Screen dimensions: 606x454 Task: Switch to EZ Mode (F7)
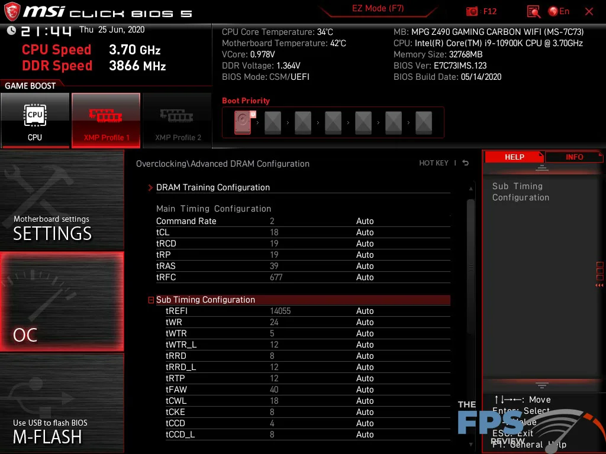click(378, 8)
